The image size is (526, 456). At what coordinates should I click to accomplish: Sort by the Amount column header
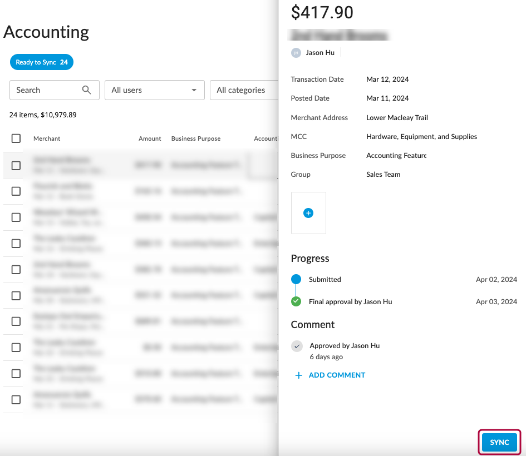click(x=150, y=138)
